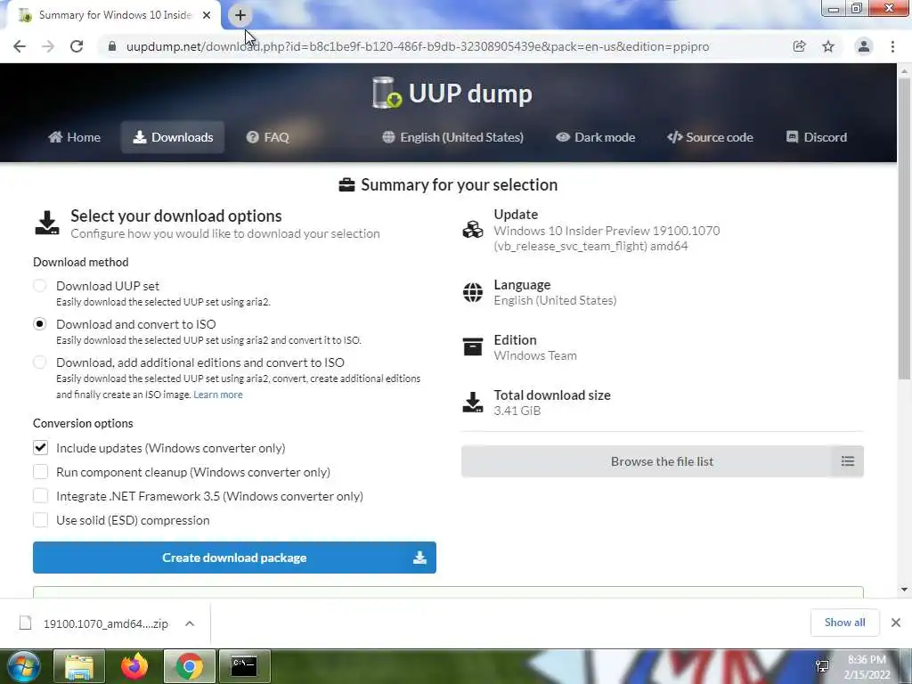The height and width of the screenshot is (684, 912).
Task: Change language via English (United States)
Action: click(x=452, y=137)
